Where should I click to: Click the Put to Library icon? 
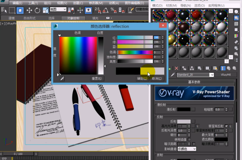click(199, 68)
